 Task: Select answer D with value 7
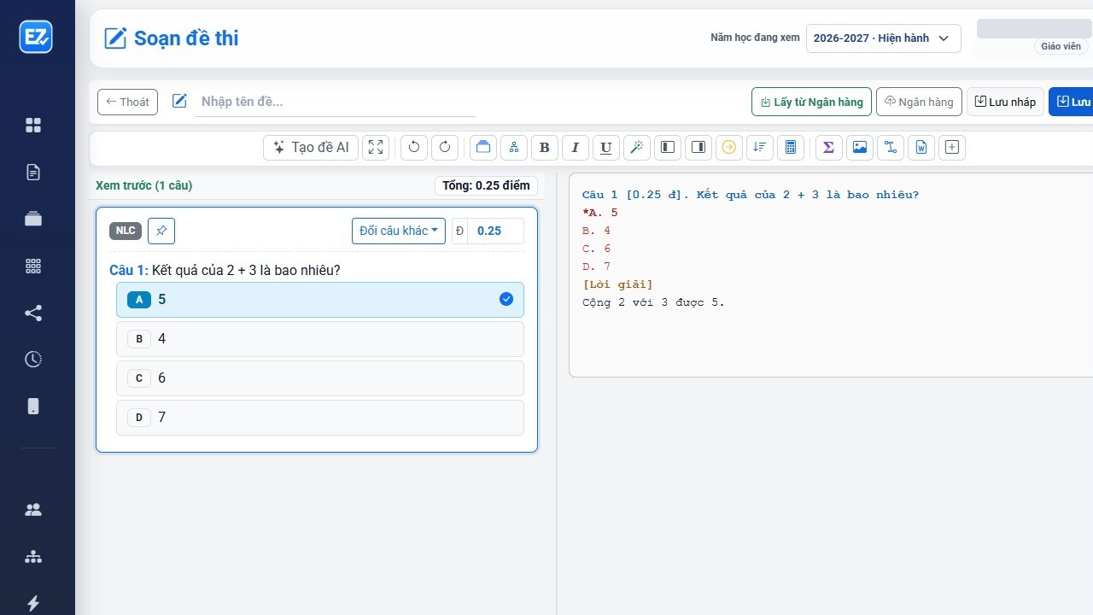320,418
